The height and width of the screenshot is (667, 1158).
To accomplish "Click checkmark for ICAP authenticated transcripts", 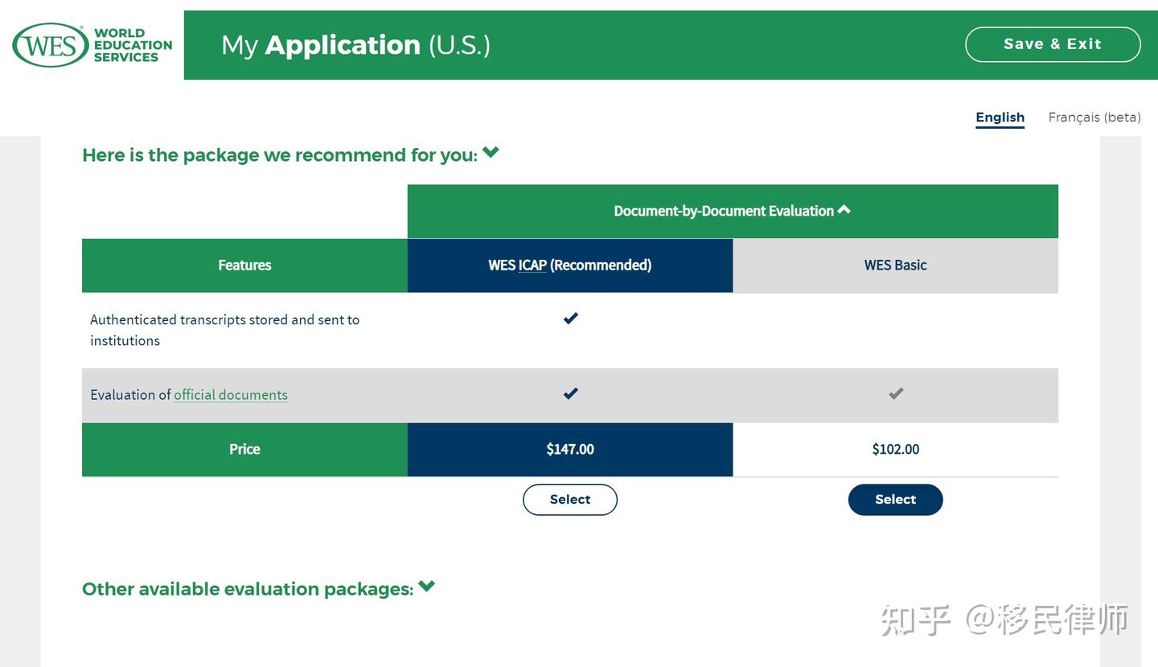I will point(570,319).
